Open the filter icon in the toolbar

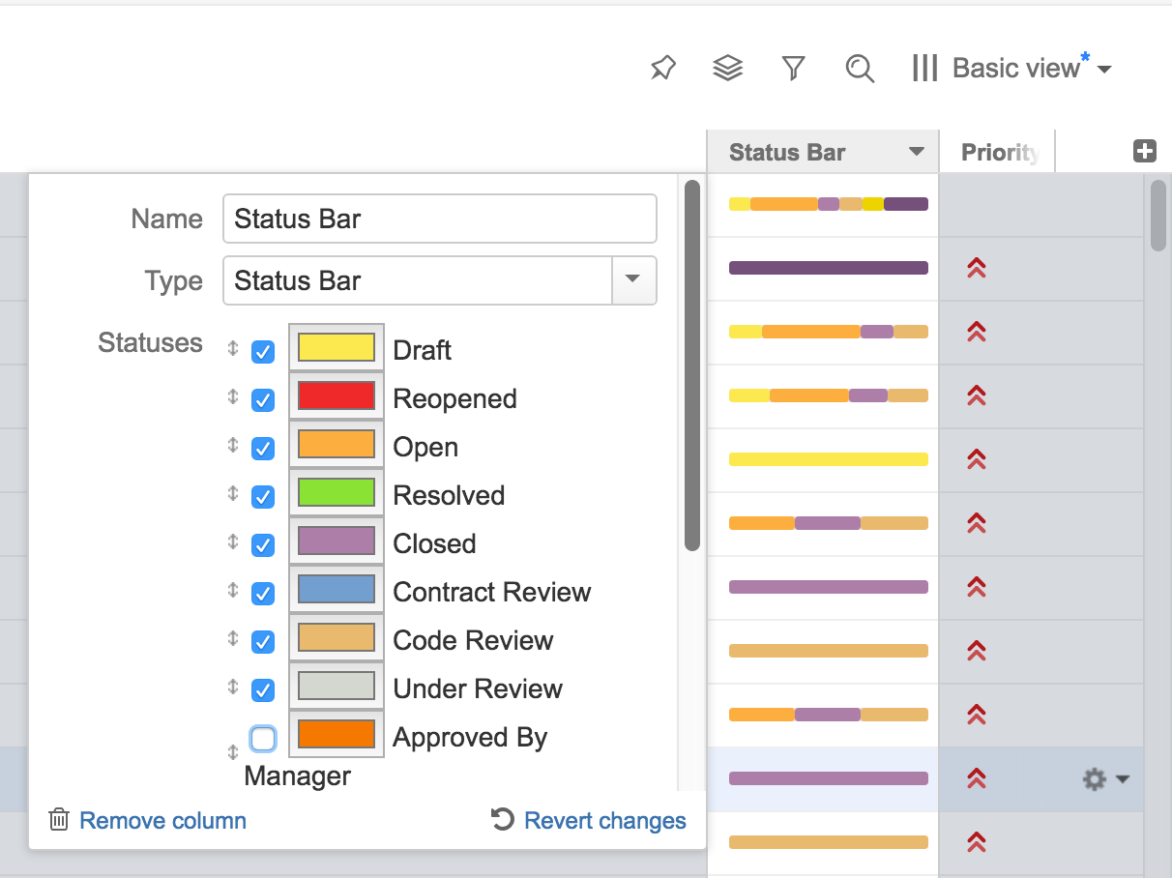pyautogui.click(x=794, y=68)
